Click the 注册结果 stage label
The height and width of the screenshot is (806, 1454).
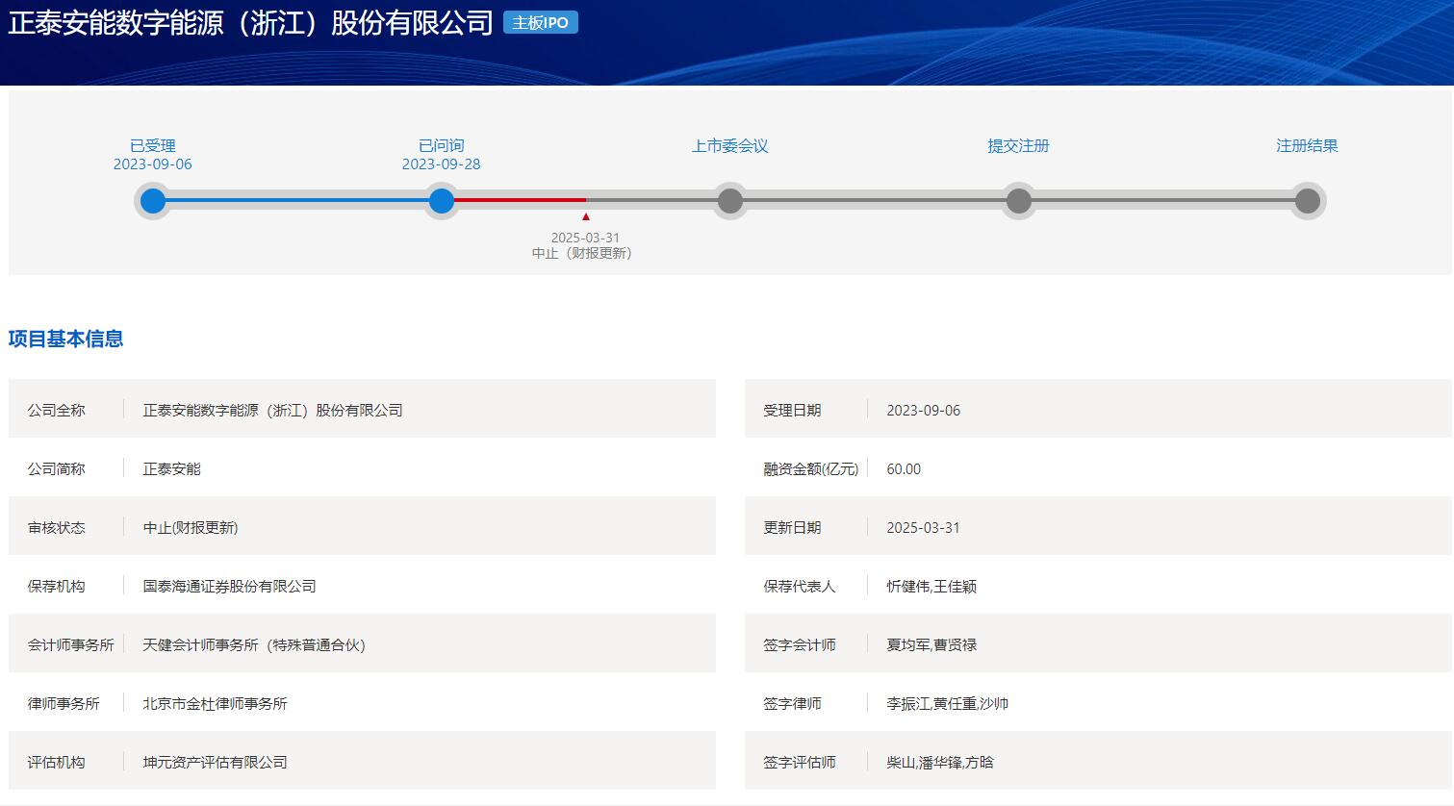pyautogui.click(x=1308, y=146)
